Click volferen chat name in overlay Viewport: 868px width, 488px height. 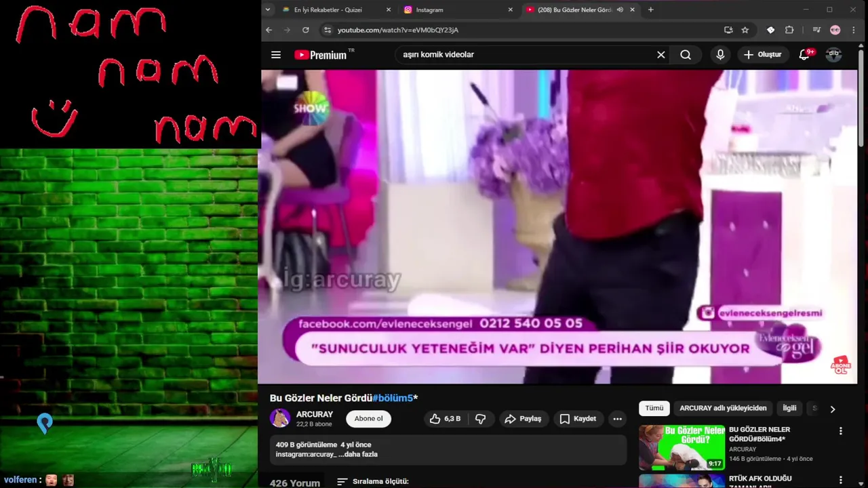(x=20, y=480)
